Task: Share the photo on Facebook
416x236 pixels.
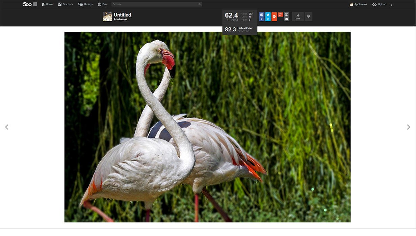Action: (x=262, y=17)
